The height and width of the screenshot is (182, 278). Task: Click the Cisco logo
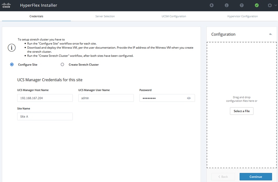pos(6,5)
